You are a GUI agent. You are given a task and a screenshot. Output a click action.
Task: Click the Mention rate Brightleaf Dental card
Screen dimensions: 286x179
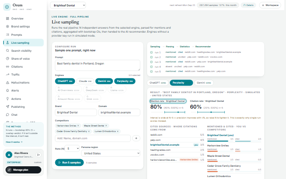point(168,101)
